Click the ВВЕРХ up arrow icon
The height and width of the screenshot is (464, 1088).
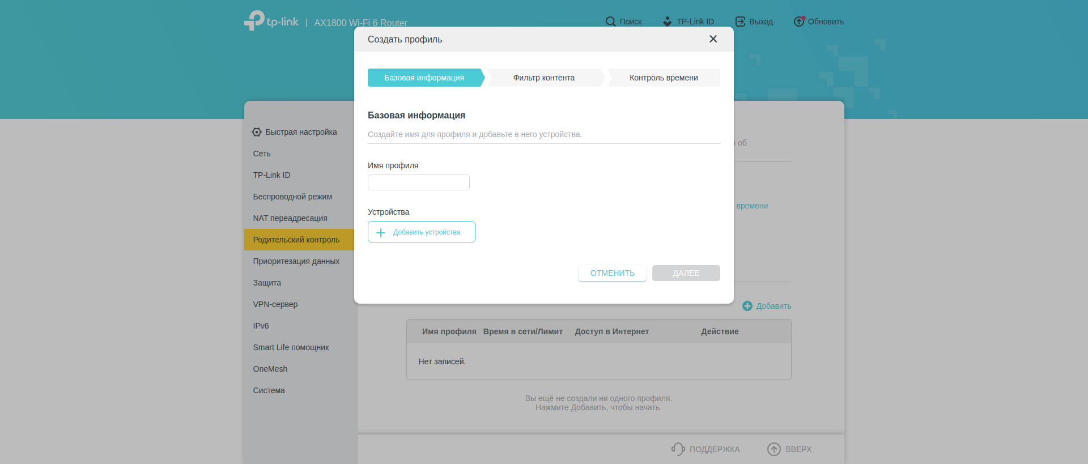(773, 449)
